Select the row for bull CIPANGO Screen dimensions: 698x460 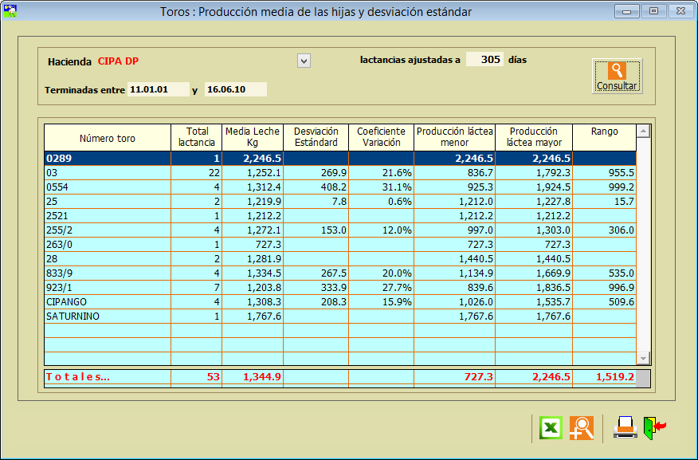click(108, 302)
